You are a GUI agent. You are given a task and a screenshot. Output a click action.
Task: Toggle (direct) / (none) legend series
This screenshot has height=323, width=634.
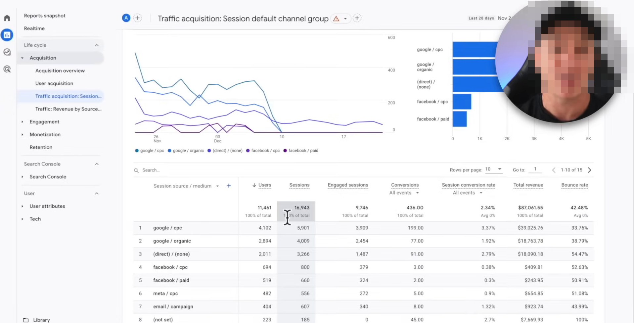tap(225, 151)
